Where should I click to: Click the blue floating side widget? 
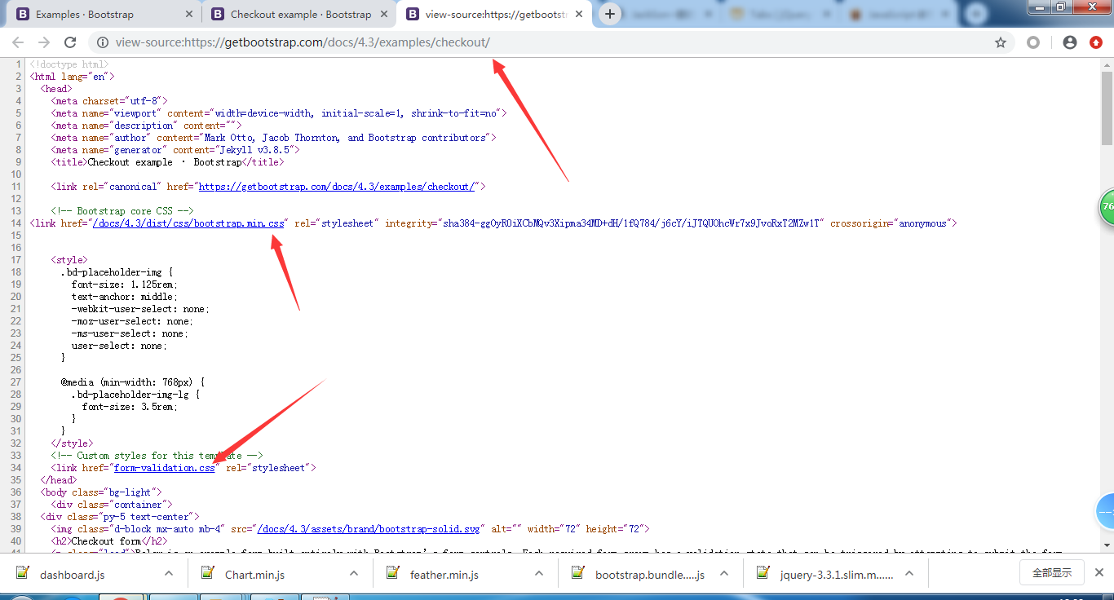[x=1106, y=511]
